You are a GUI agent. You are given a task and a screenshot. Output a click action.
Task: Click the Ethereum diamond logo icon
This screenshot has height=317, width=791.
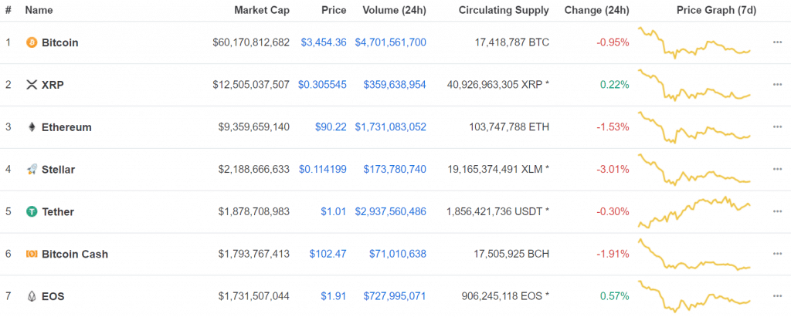[32, 127]
